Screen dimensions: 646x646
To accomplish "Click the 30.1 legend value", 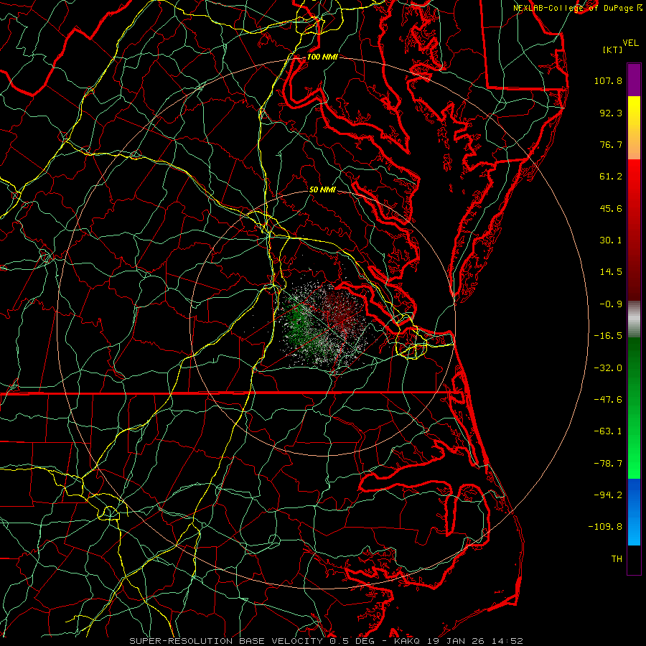I will 611,240.
